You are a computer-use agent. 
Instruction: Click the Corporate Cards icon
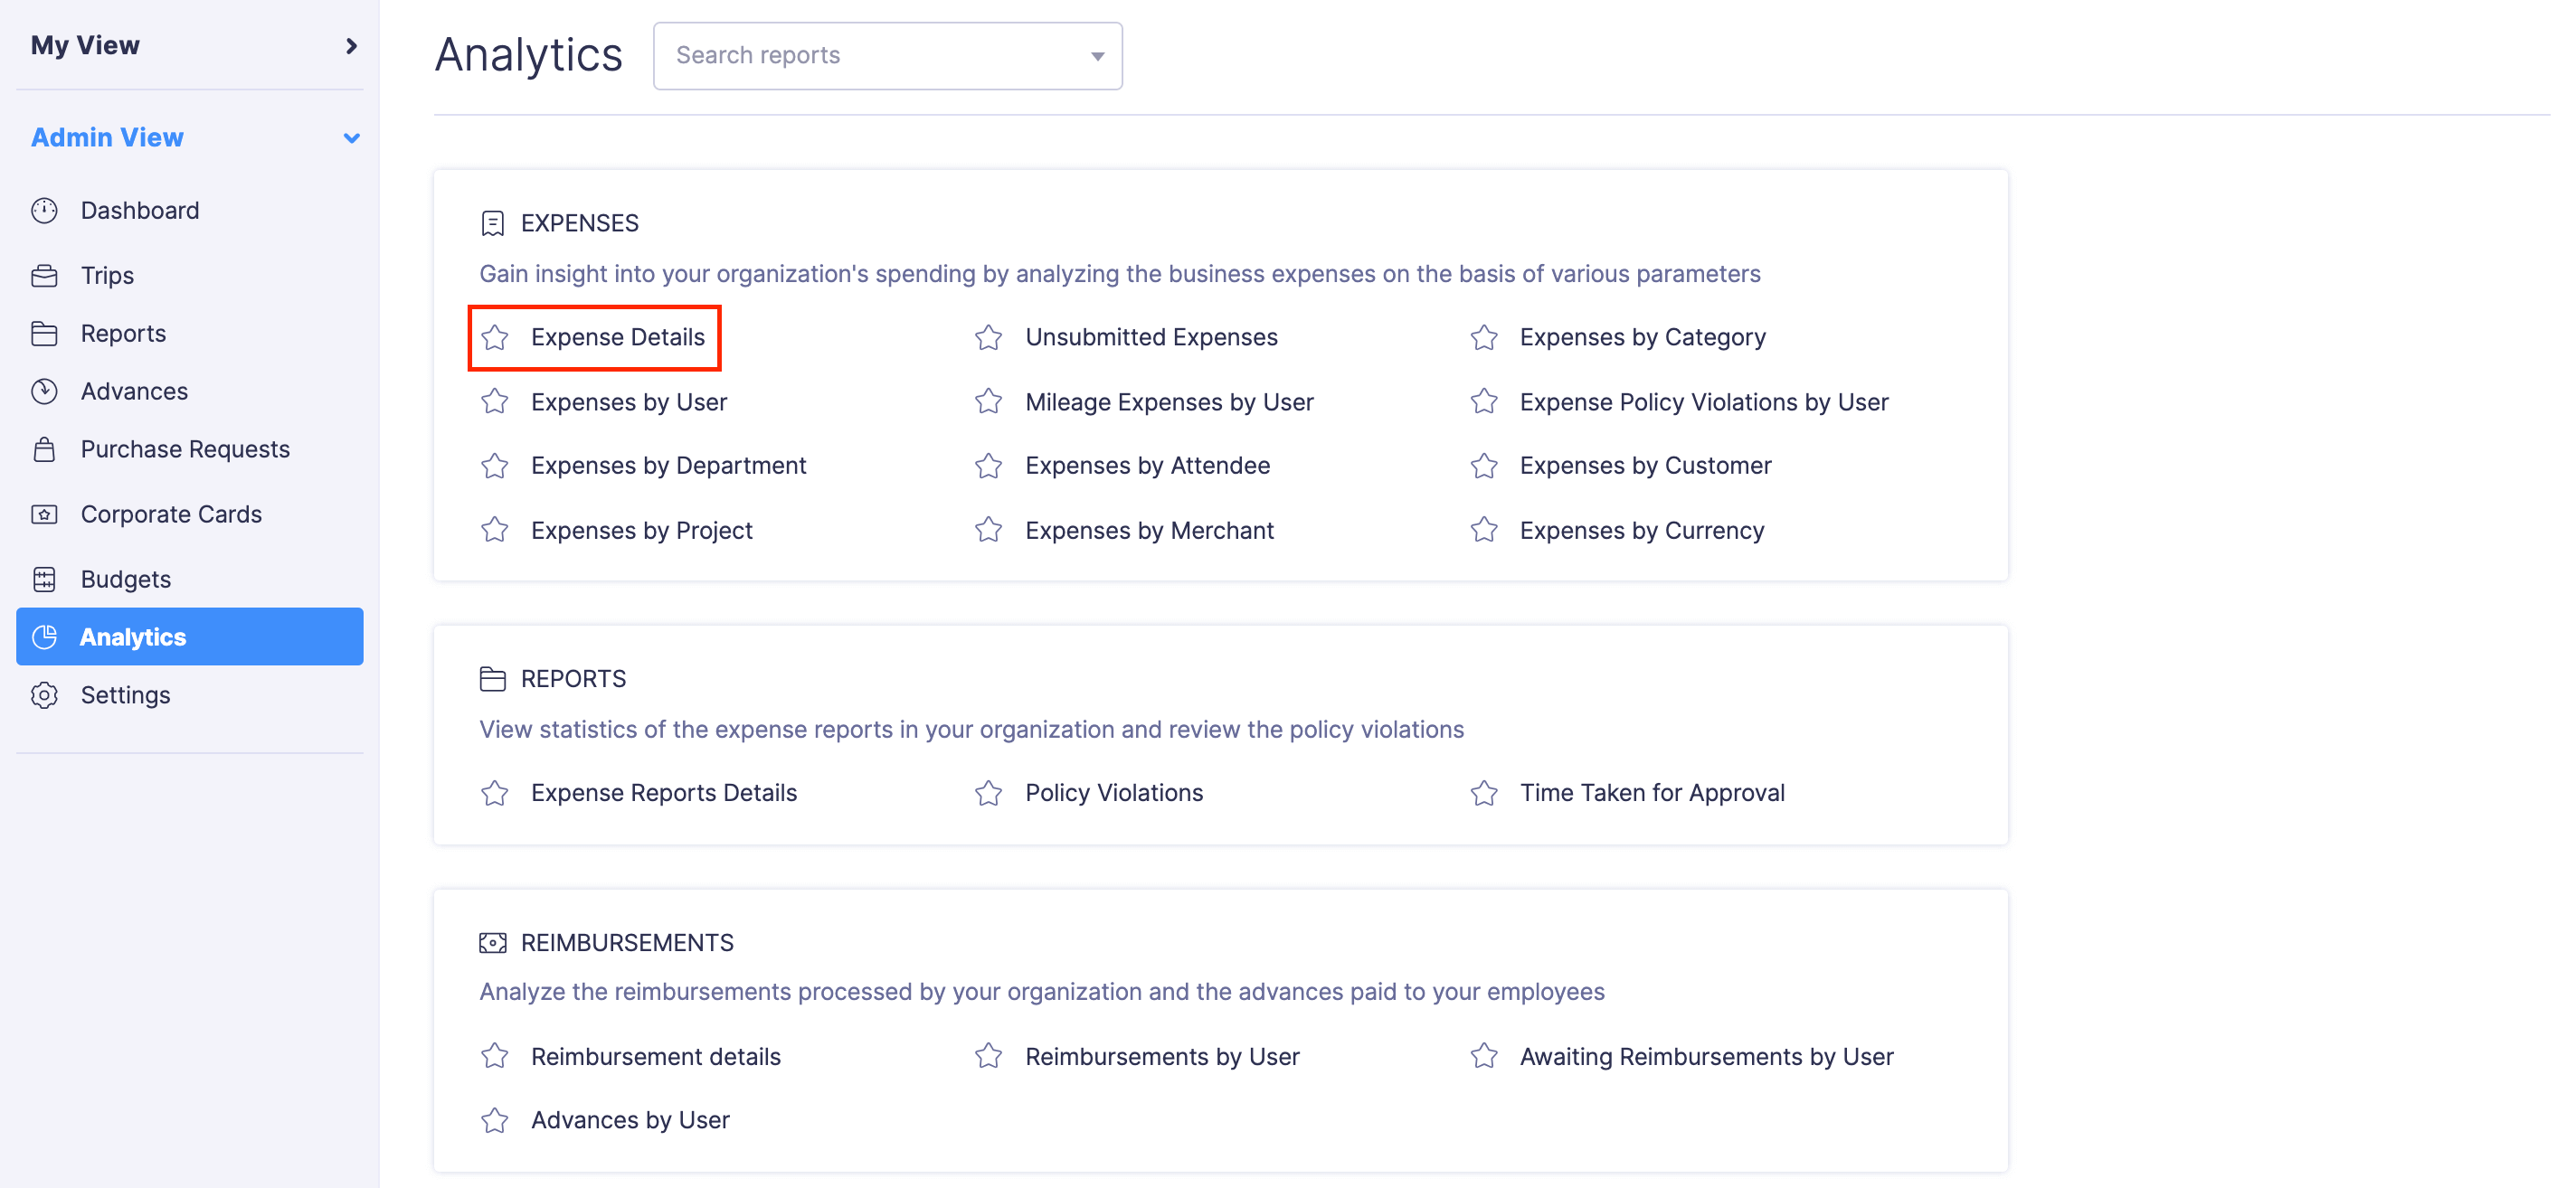[x=46, y=514]
